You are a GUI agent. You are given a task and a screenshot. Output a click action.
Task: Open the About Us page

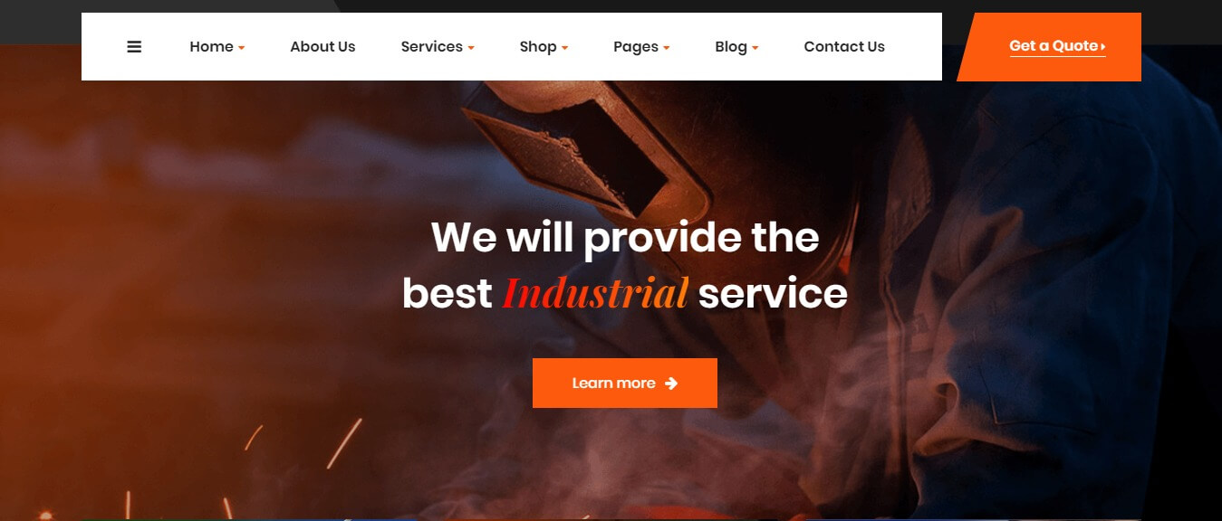[322, 47]
